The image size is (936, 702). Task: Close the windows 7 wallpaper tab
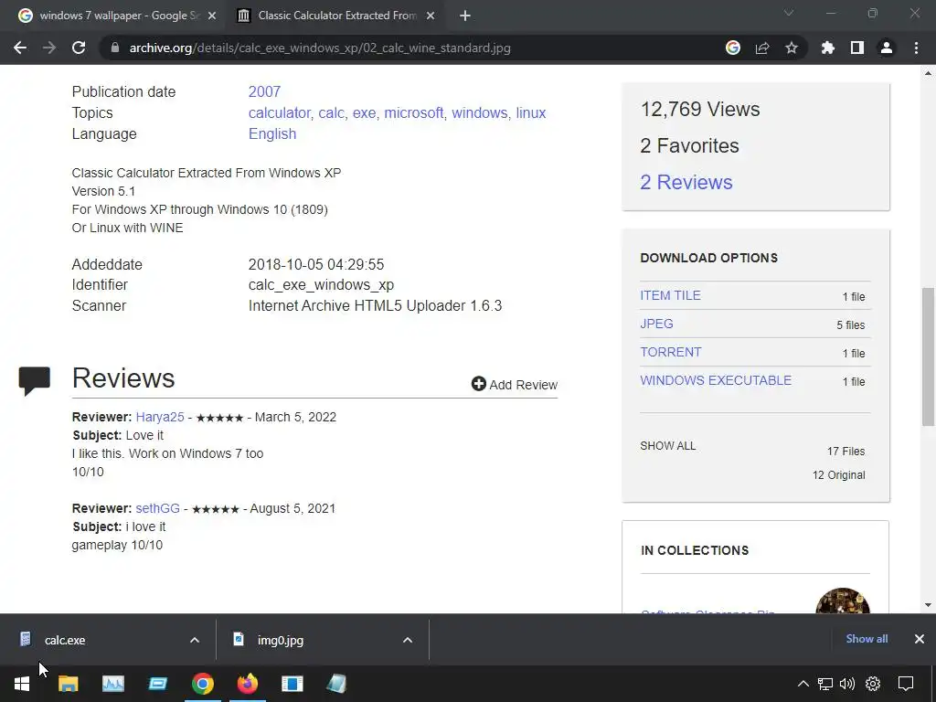click(x=212, y=16)
